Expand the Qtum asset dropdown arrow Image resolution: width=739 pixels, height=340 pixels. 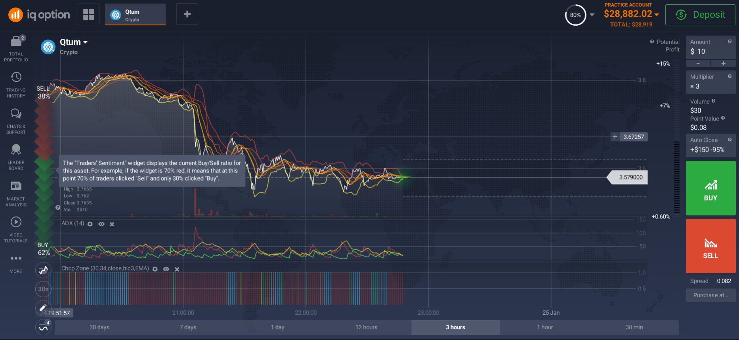(x=85, y=42)
